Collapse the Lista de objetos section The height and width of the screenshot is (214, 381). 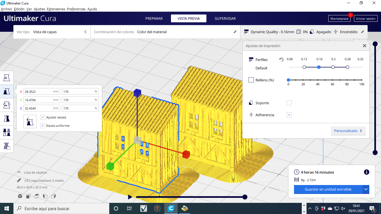pyautogui.click(x=19, y=172)
